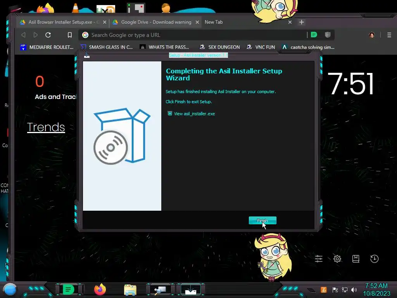
Task: Close the New Tab tab
Action: click(x=290, y=22)
